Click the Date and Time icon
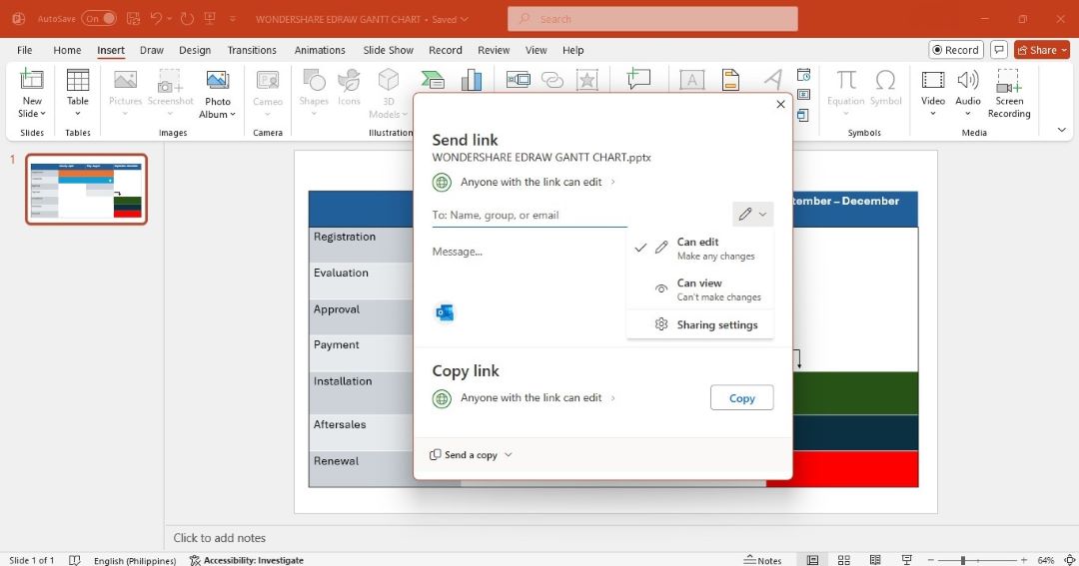 pyautogui.click(x=803, y=75)
